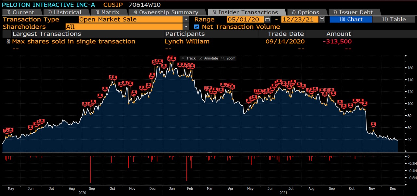Viewport: 417px width, 196px height.
Task: Open the end date calendar picker
Action: (322, 20)
